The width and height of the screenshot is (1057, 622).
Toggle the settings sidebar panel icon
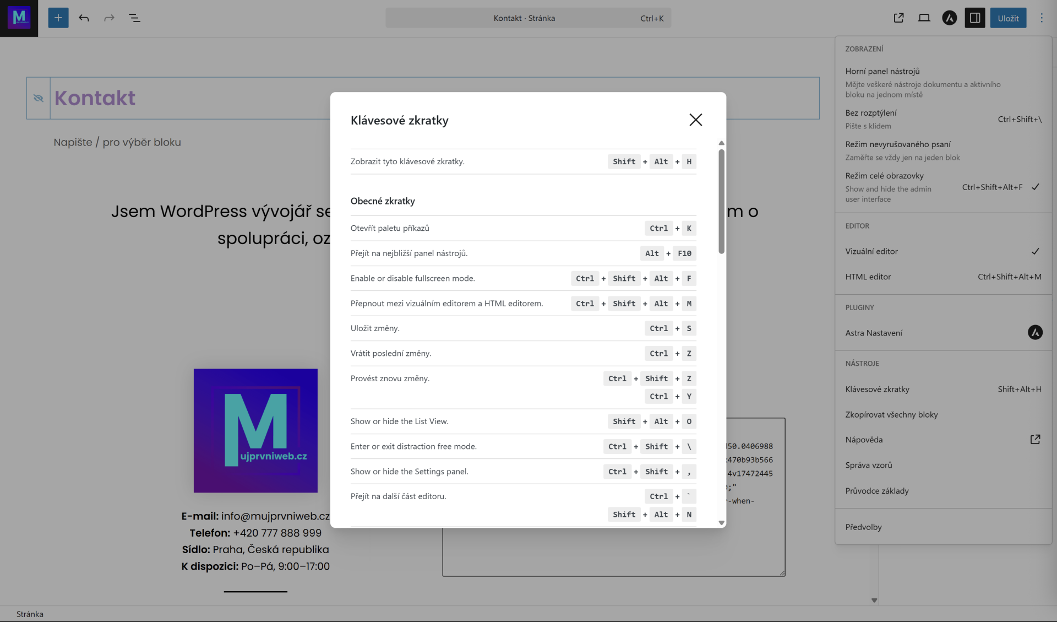pyautogui.click(x=974, y=18)
